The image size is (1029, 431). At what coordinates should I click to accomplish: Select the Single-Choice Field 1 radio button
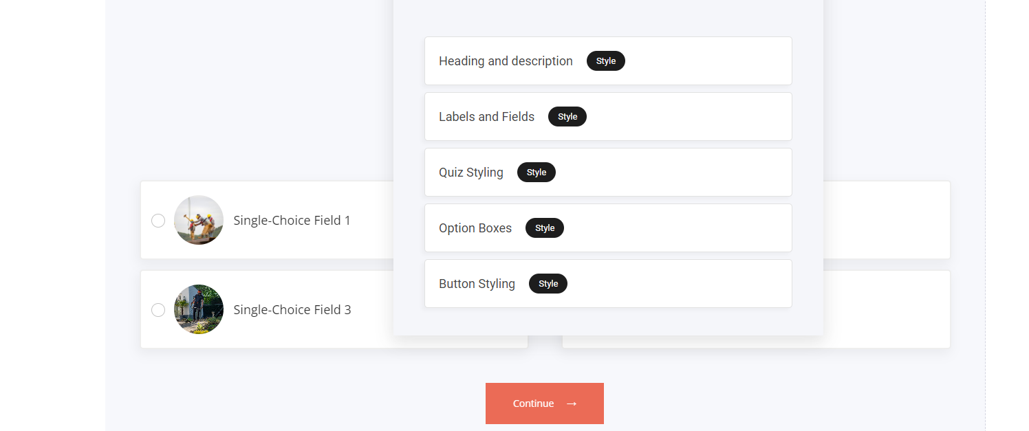(x=158, y=221)
